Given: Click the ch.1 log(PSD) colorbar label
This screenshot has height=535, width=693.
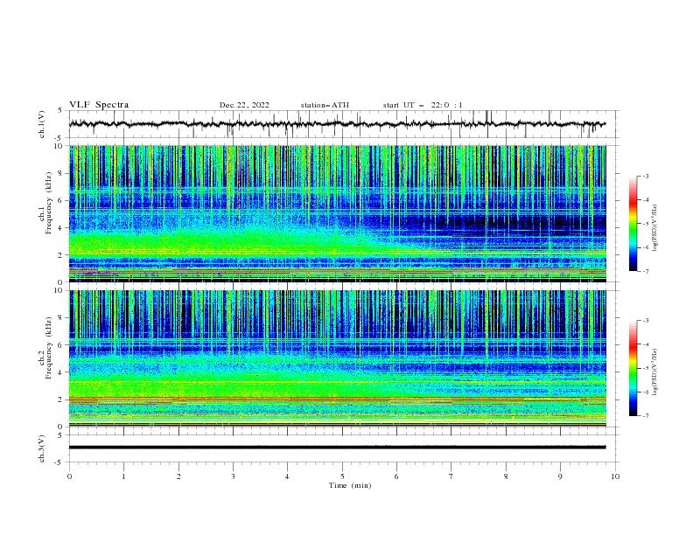Looking at the screenshot, I should [655, 228].
